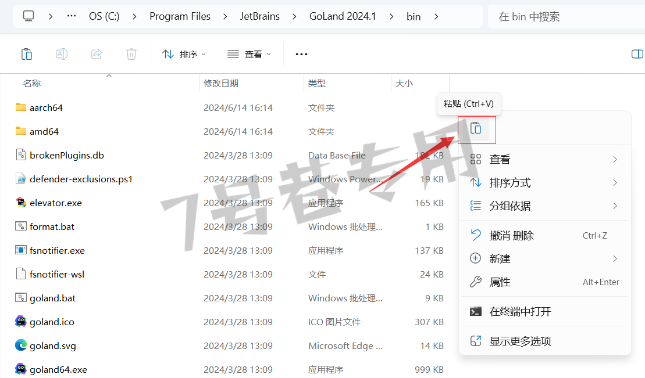Open the toolbar more options ellipsis
This screenshot has height=378, width=645.
coord(301,54)
